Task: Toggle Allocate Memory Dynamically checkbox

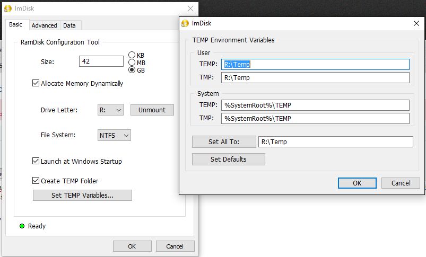Action: tap(36, 83)
